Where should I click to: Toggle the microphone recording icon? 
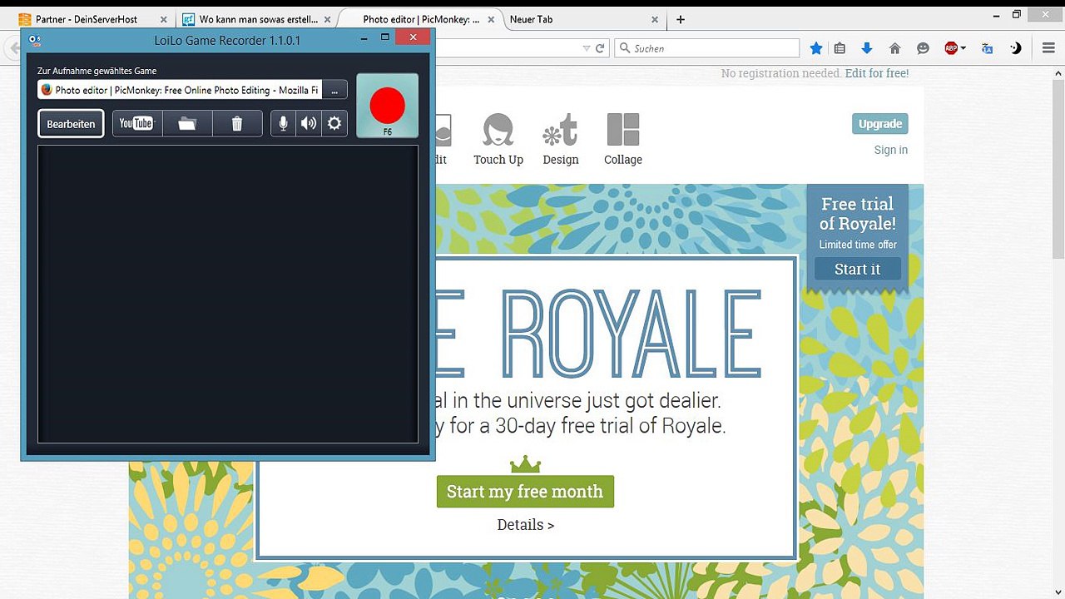click(283, 123)
